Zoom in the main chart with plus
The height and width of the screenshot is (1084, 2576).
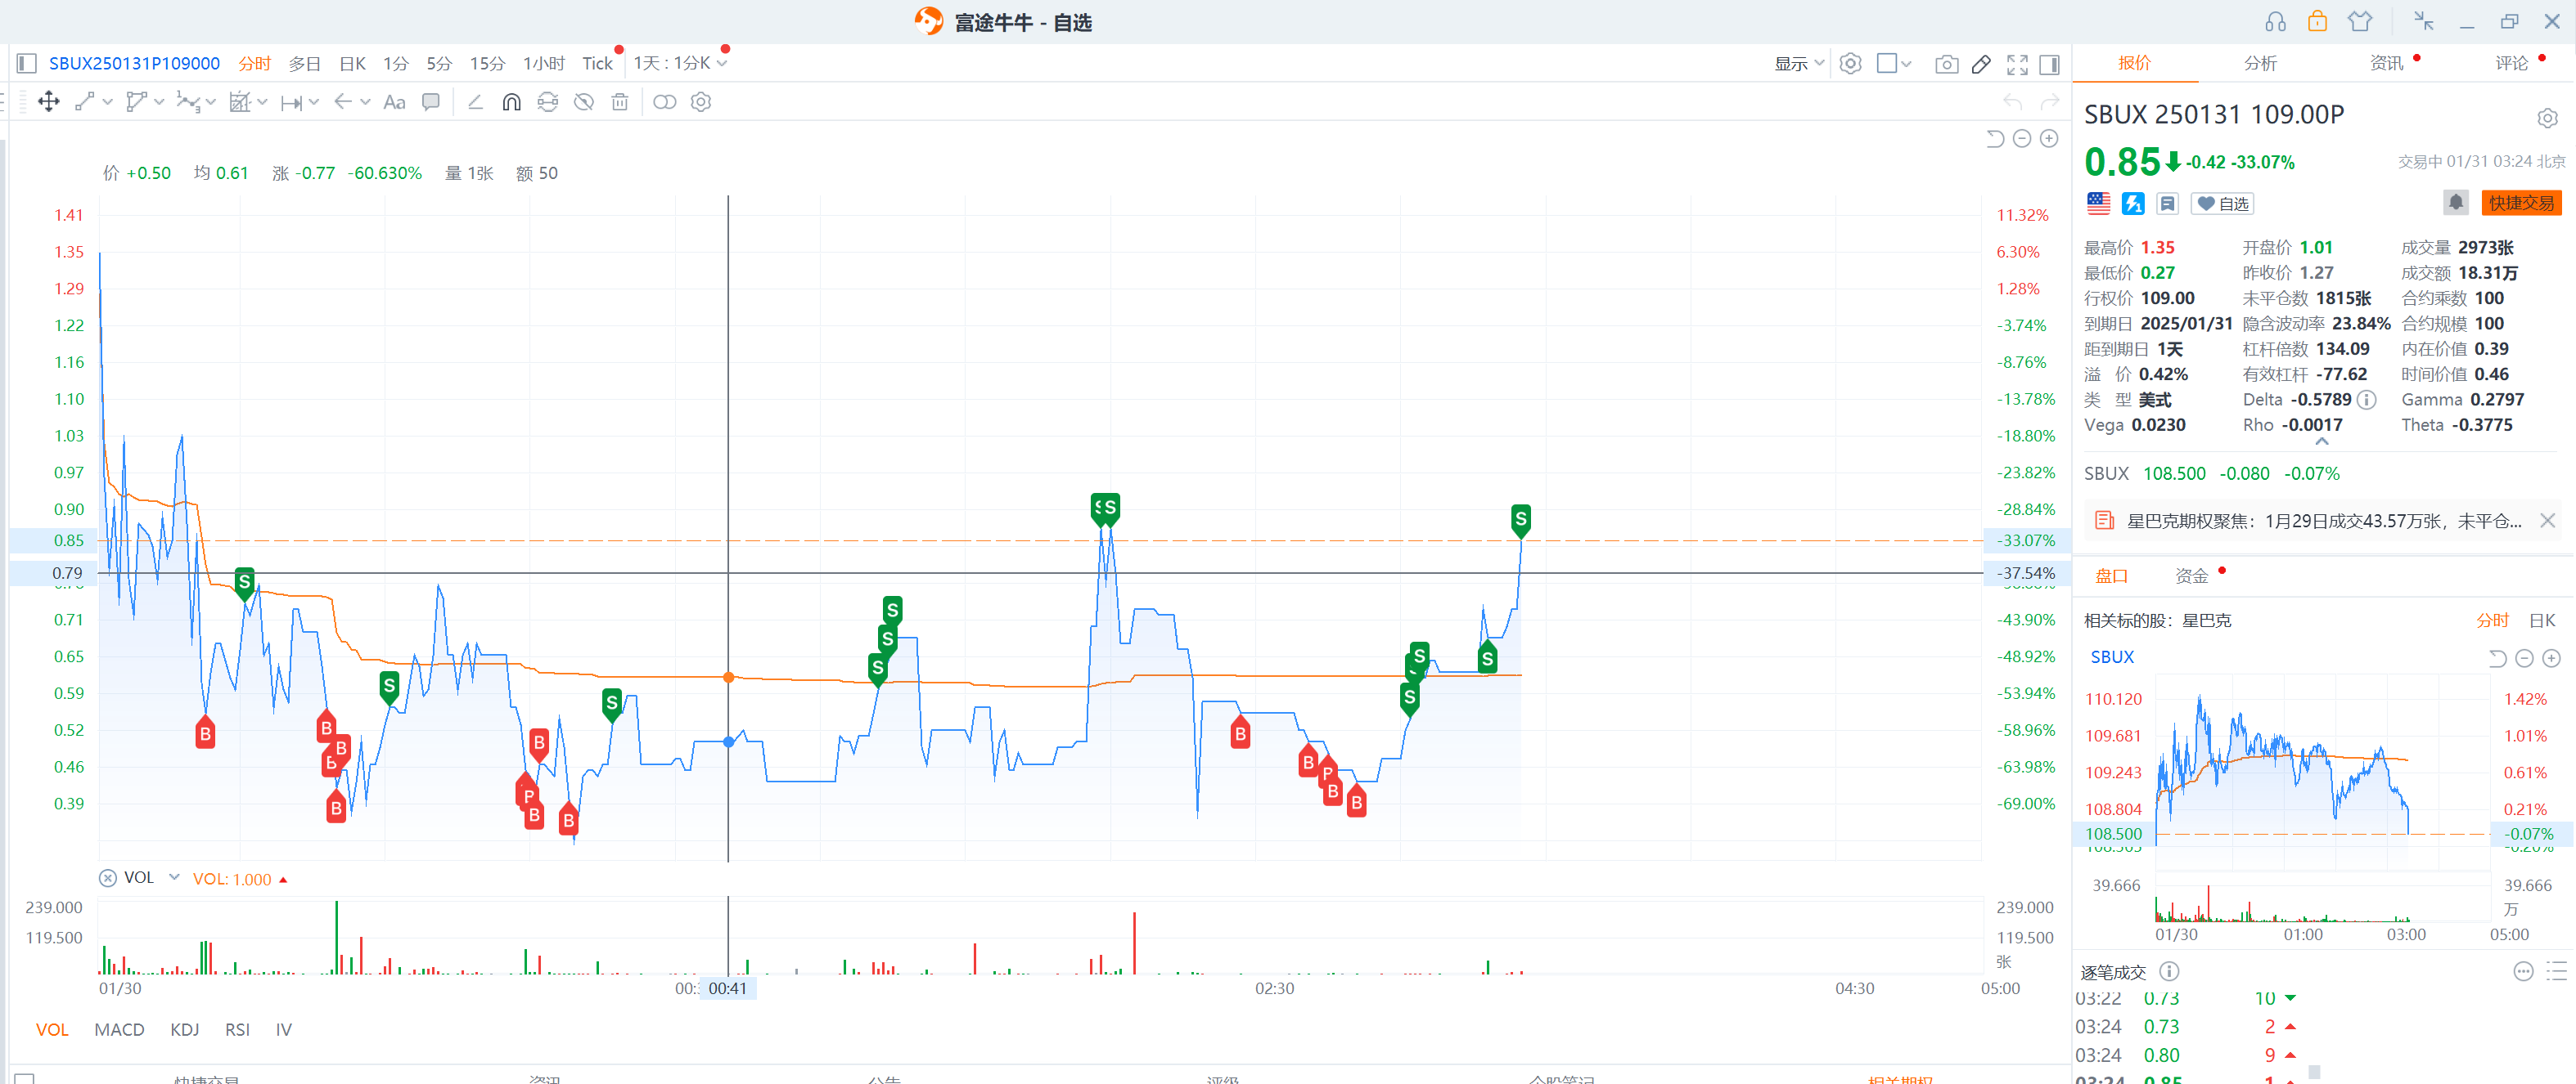(2049, 139)
